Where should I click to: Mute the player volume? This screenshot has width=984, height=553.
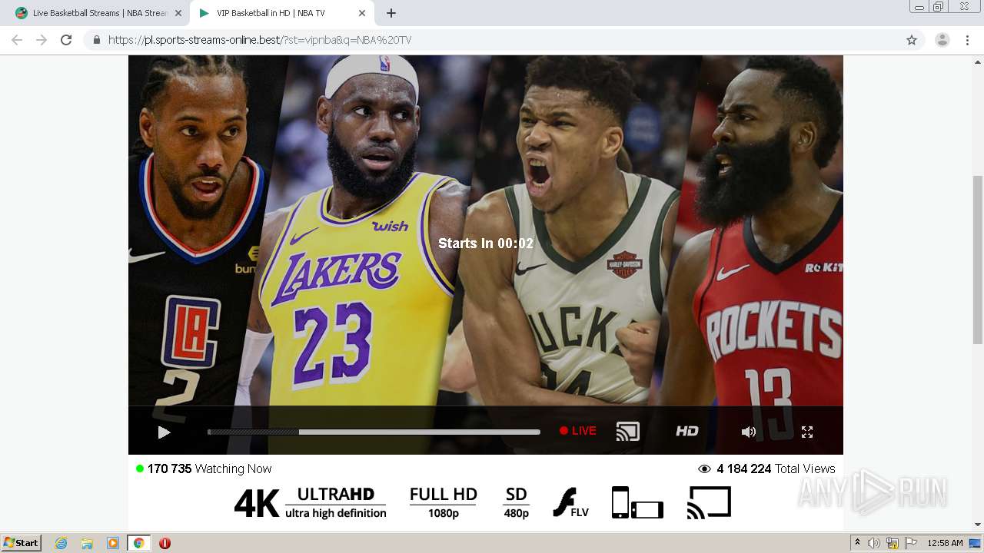coord(748,432)
